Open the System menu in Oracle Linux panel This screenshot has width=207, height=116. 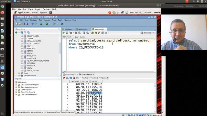tap(43, 13)
